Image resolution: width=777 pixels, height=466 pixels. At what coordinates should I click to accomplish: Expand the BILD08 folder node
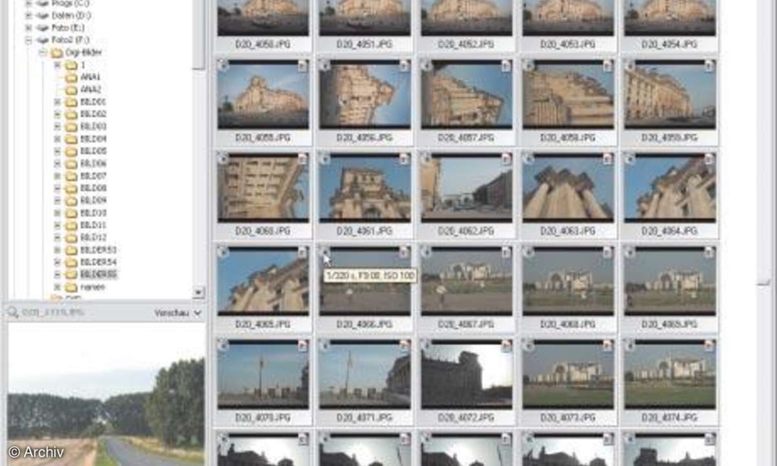click(57, 188)
